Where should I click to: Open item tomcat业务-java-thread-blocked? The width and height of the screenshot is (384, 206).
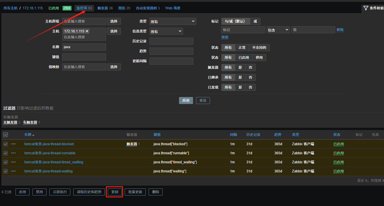tap(49, 144)
